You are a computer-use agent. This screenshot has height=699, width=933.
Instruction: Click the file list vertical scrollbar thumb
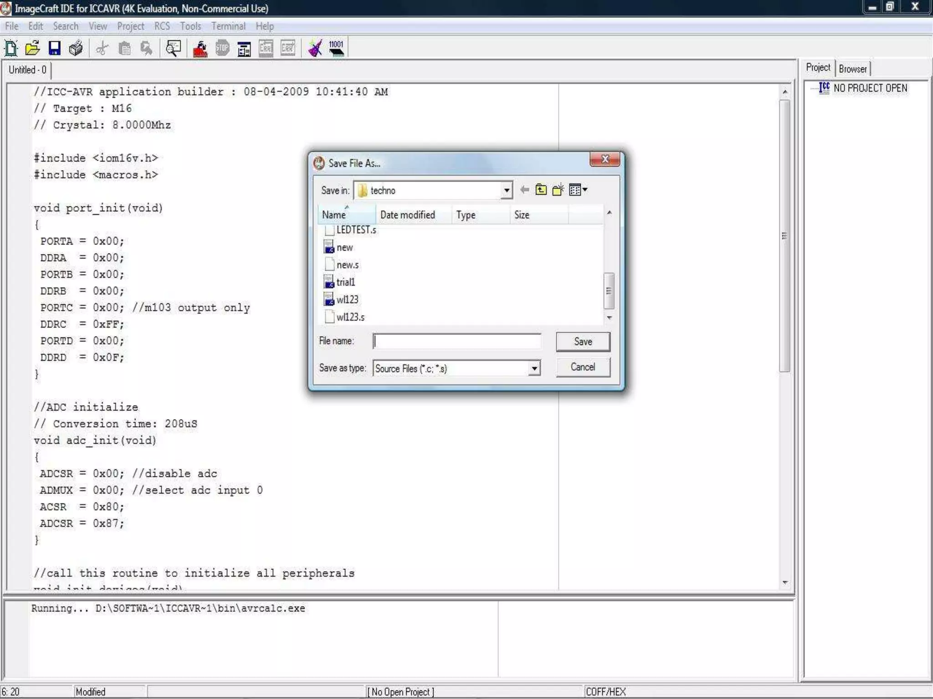pos(609,291)
